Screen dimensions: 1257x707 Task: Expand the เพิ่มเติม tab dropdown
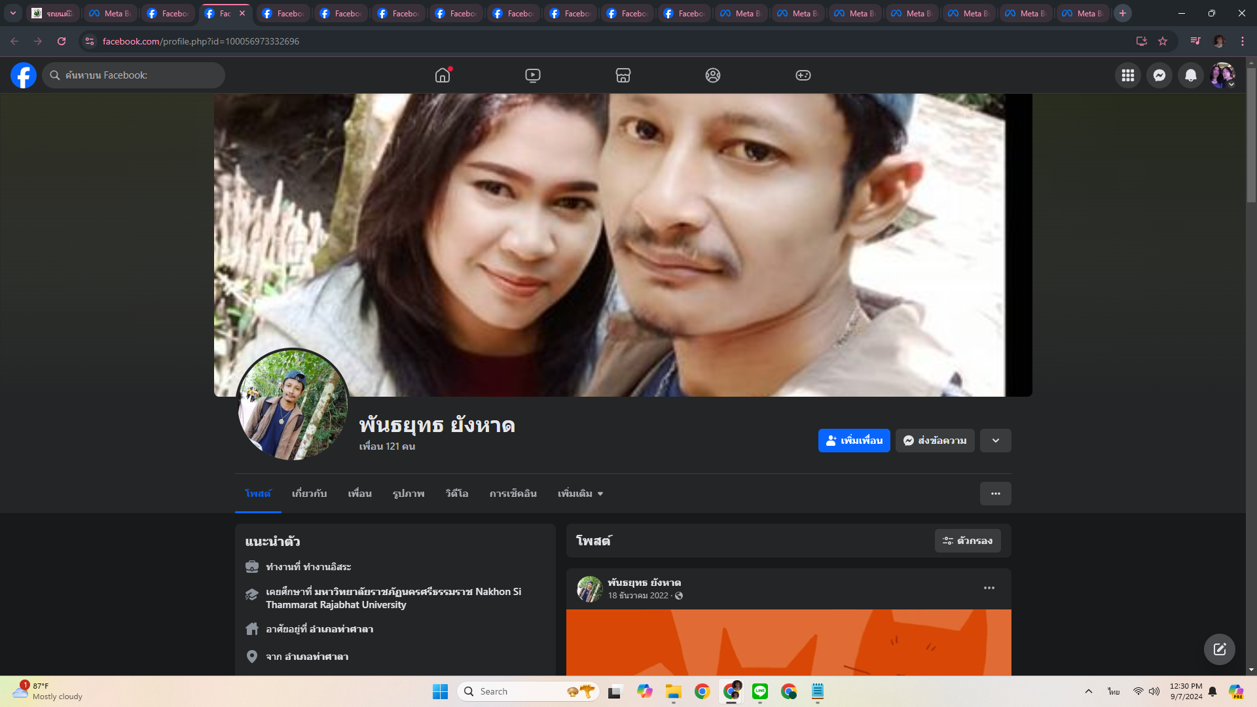[580, 494]
